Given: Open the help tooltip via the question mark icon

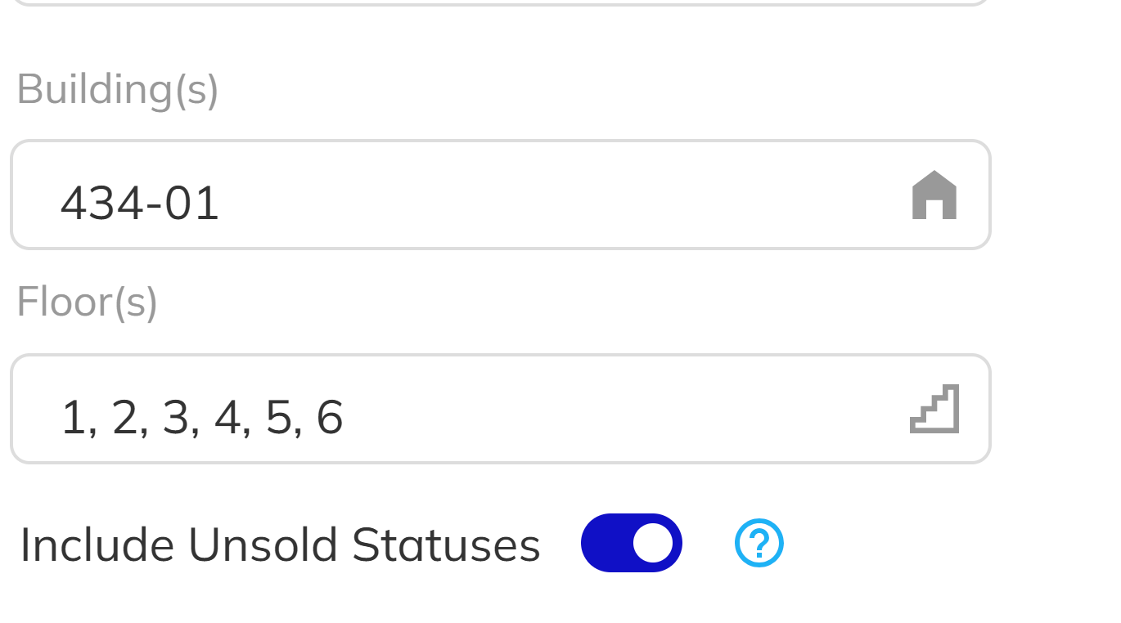Looking at the screenshot, I should point(758,542).
